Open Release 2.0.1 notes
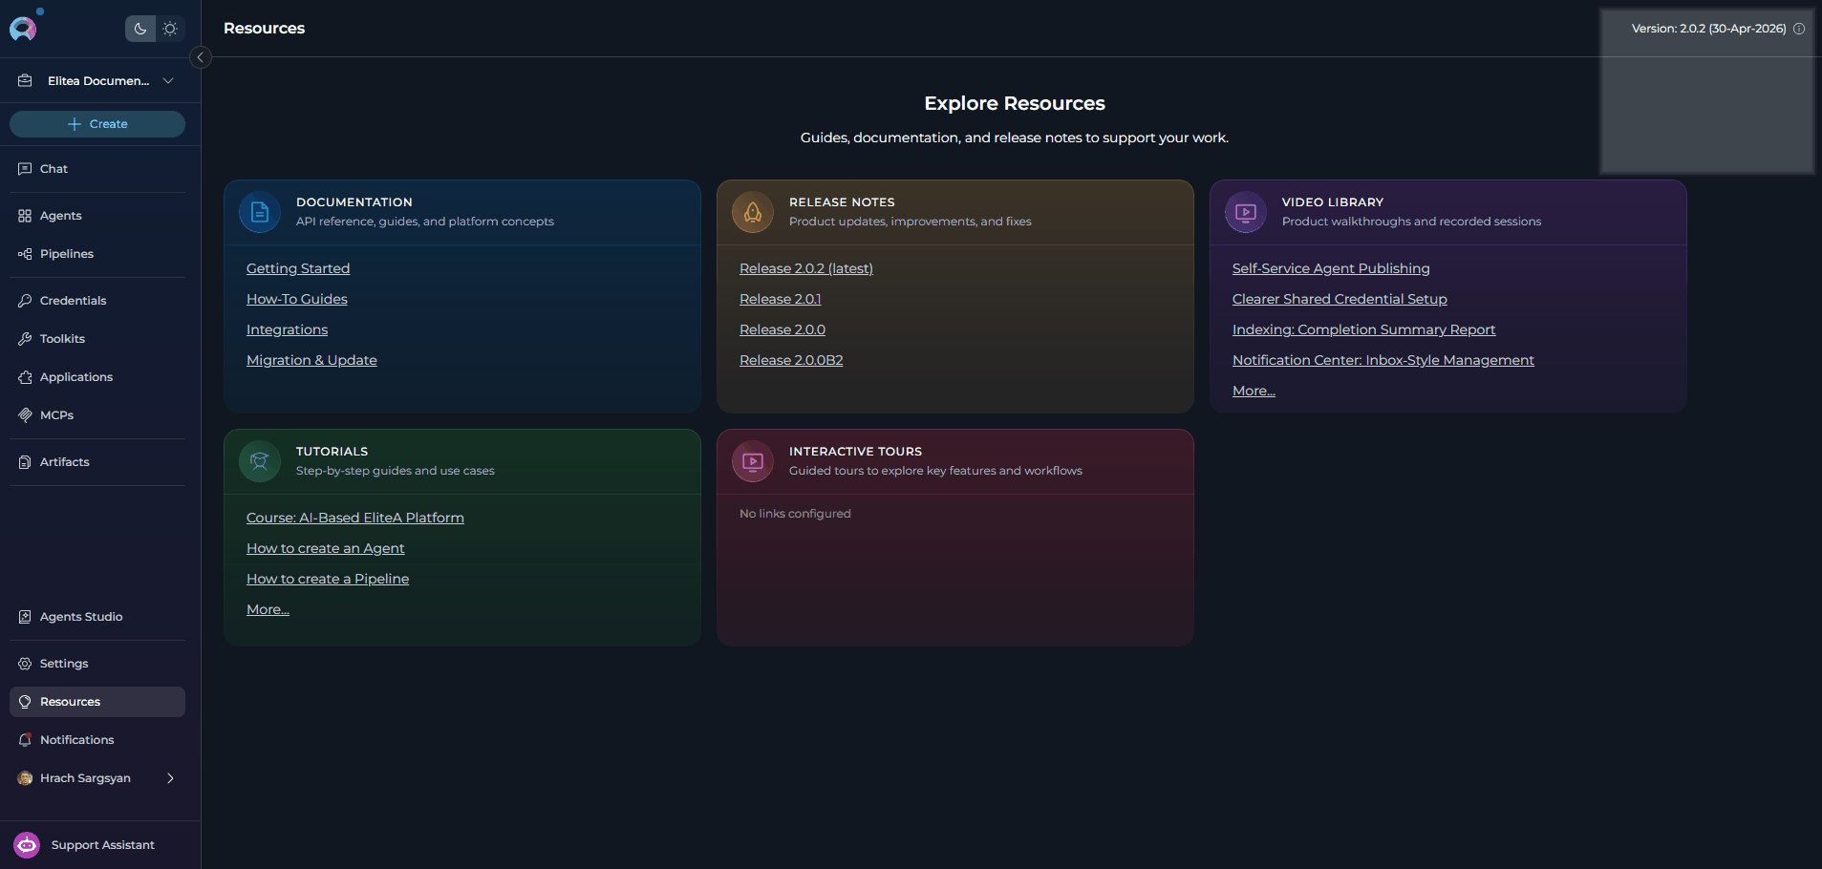Screen dimensions: 1822x869 tap(781, 299)
